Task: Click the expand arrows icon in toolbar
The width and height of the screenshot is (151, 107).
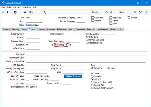Action: [140, 12]
